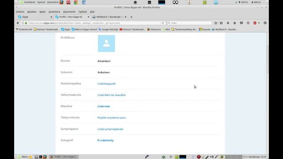Image resolution: width=283 pixels, height=159 pixels.
Task: Click the clock showing heinäkuuta 10:23
Action: point(255,157)
